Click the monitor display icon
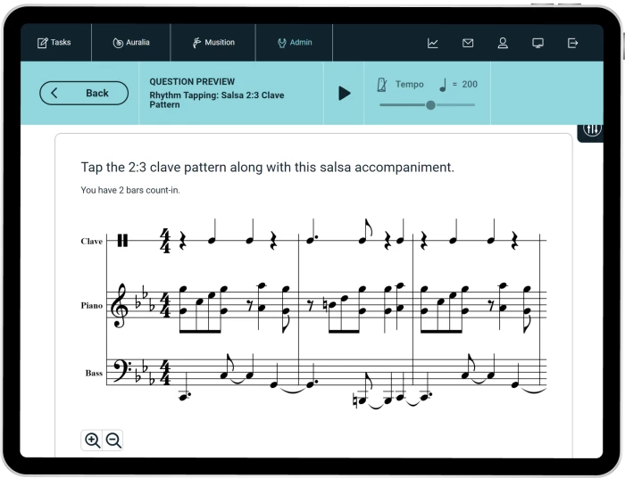This screenshot has height=478, width=625. pos(537,43)
